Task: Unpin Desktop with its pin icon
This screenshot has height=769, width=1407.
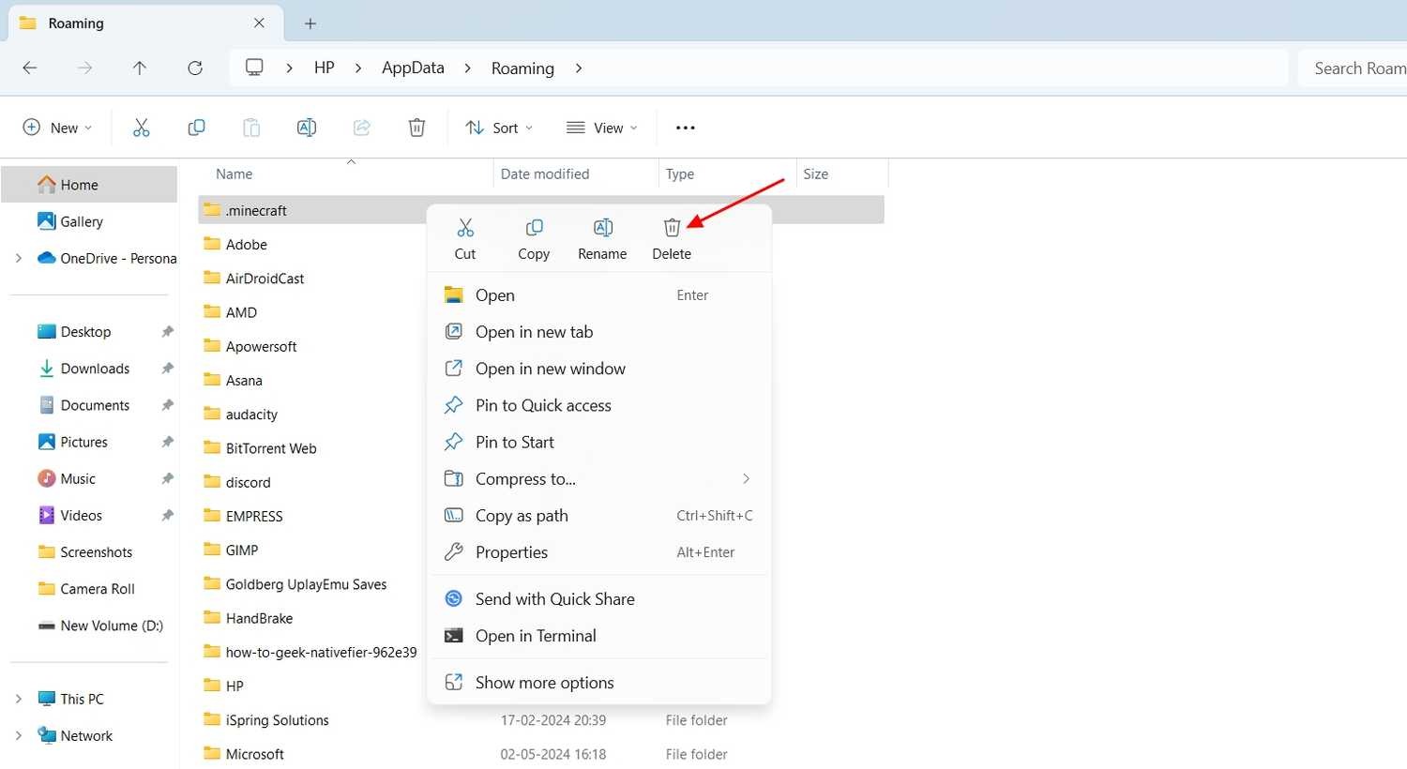Action: pos(167,332)
